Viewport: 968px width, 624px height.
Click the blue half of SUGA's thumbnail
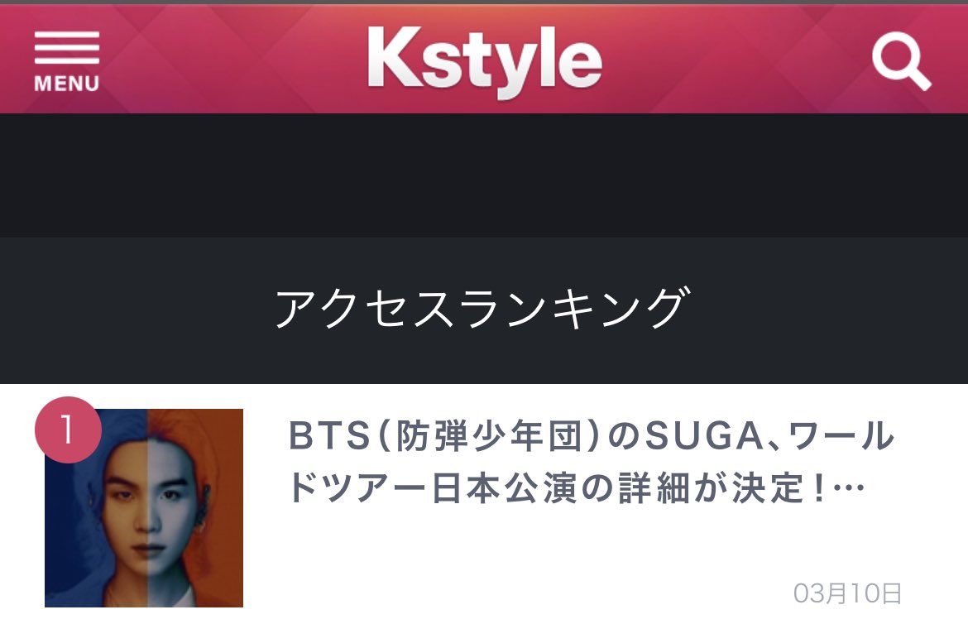(x=96, y=508)
